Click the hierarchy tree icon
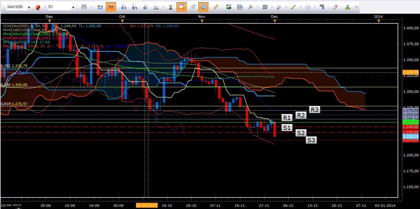Screen dimensions: 420x209 tap(348, 7)
